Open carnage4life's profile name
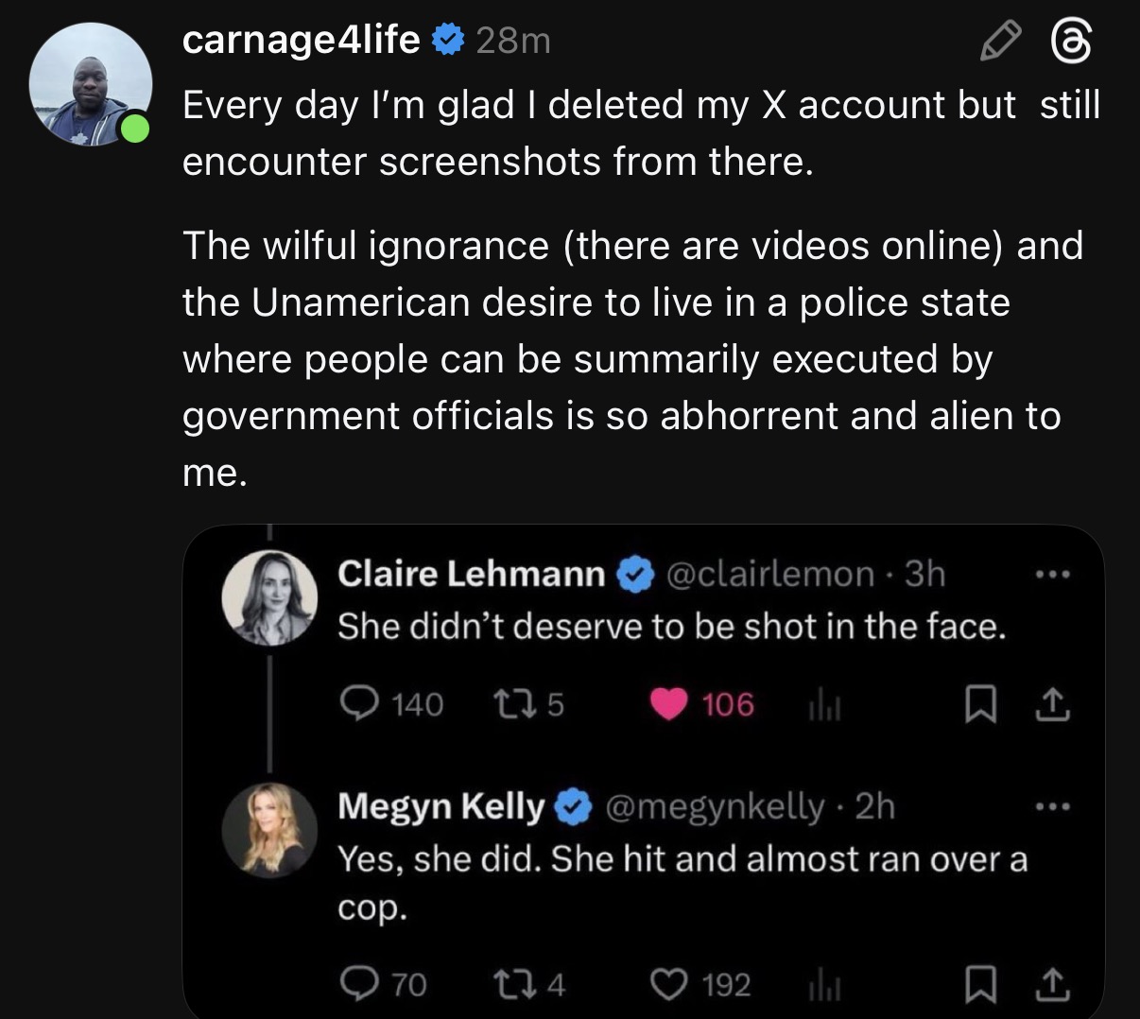 pos(301,40)
